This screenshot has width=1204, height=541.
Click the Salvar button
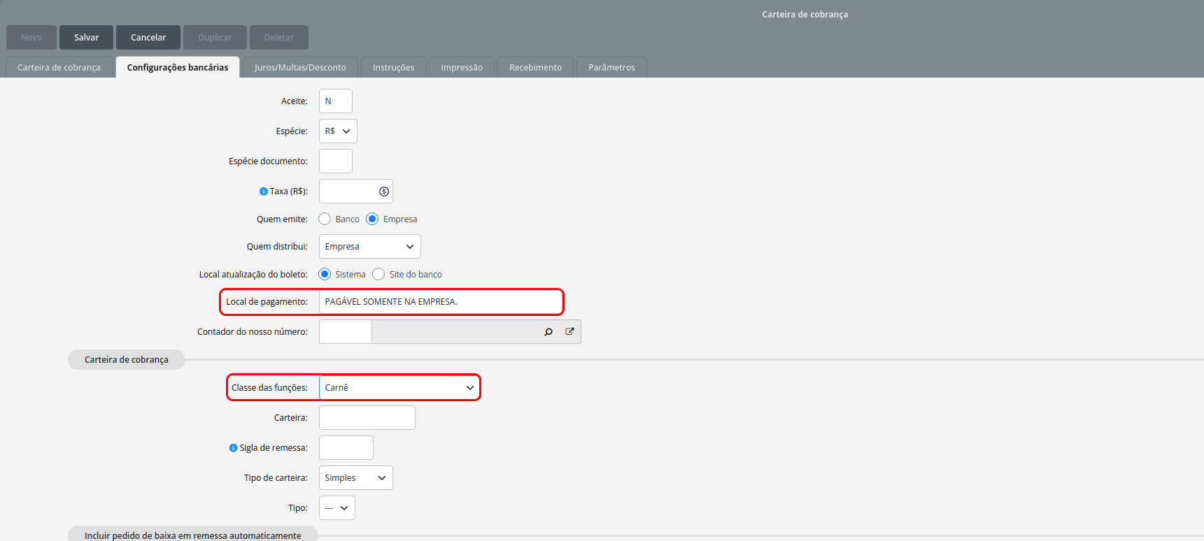tap(87, 38)
